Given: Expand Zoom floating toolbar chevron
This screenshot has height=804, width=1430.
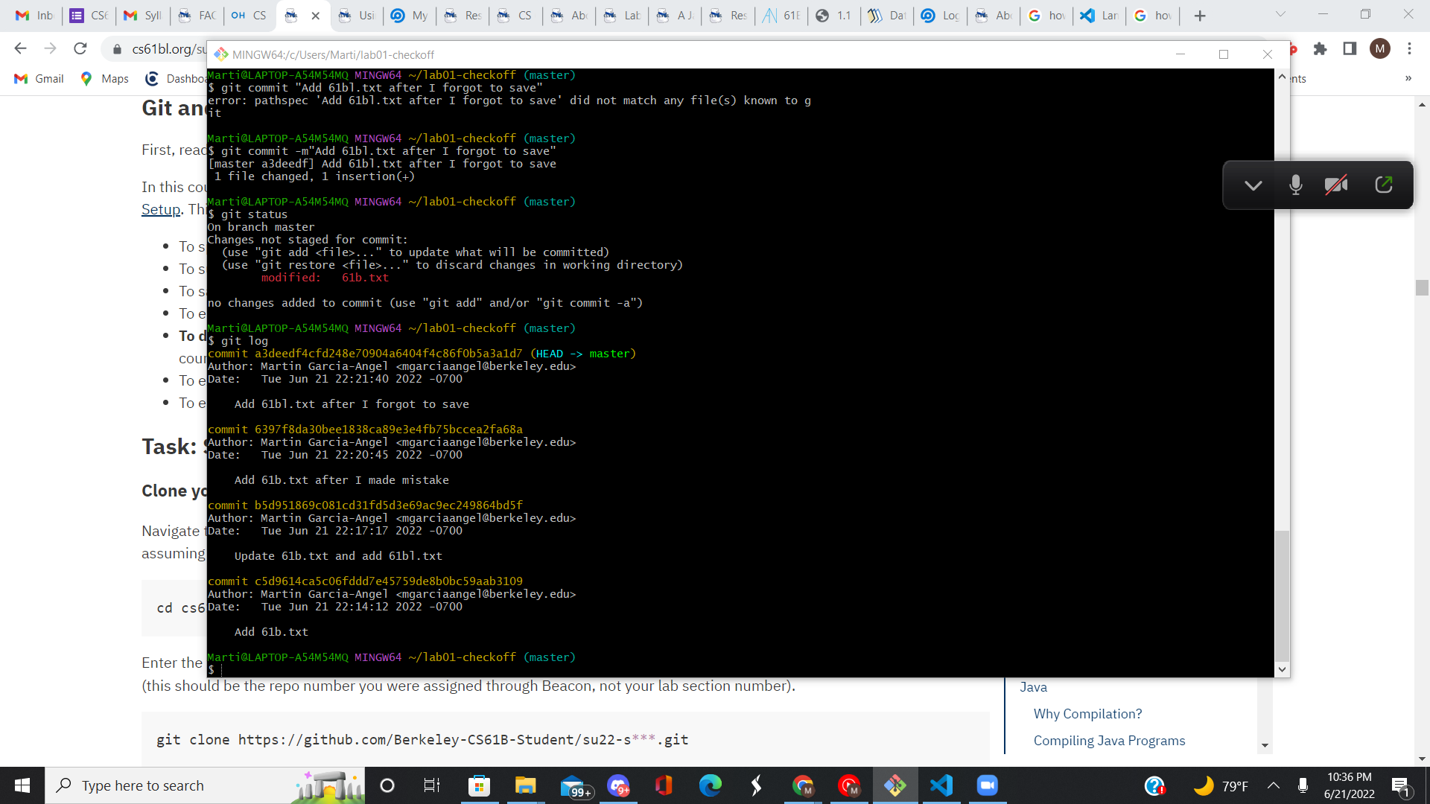Looking at the screenshot, I should point(1253,185).
